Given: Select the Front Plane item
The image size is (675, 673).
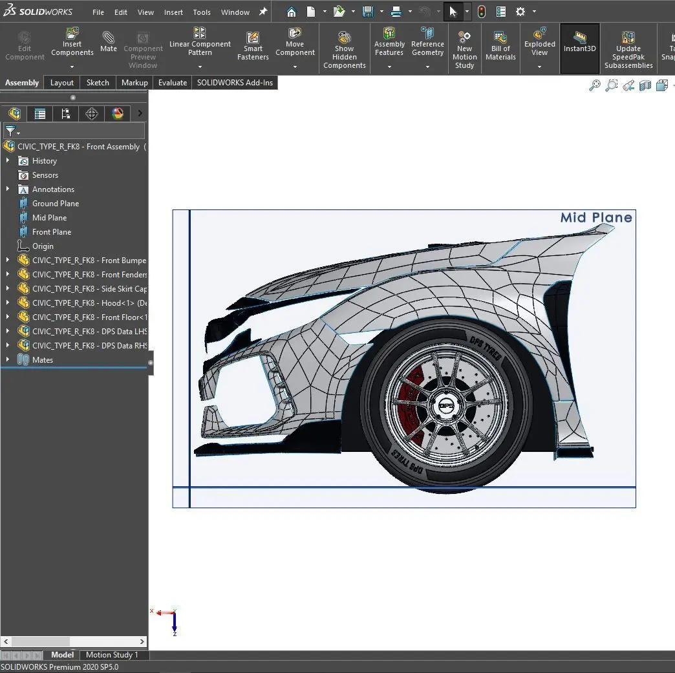Looking at the screenshot, I should 51,231.
